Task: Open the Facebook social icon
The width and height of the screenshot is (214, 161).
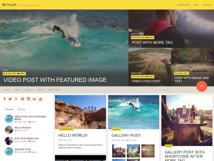Action: click(5, 99)
